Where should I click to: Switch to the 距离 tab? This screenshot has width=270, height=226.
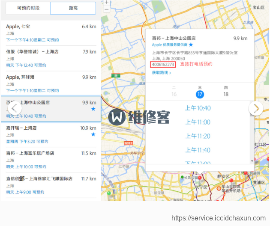[x=73, y=8]
